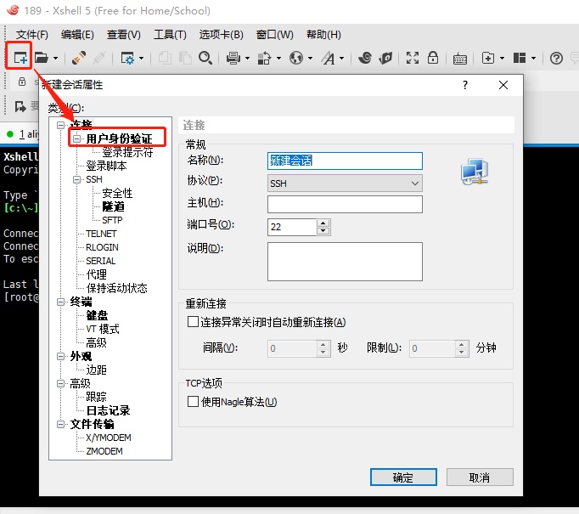
Task: Click the New tab plus-page toolbar icon
Action: (488, 58)
